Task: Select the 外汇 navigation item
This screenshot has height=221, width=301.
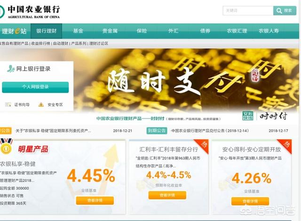Action: pos(174,31)
